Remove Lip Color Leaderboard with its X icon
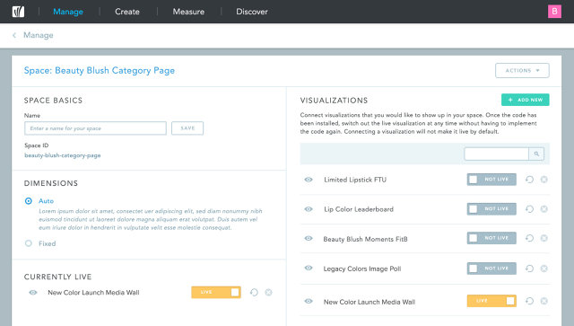574x326 pixels. [x=544, y=208]
